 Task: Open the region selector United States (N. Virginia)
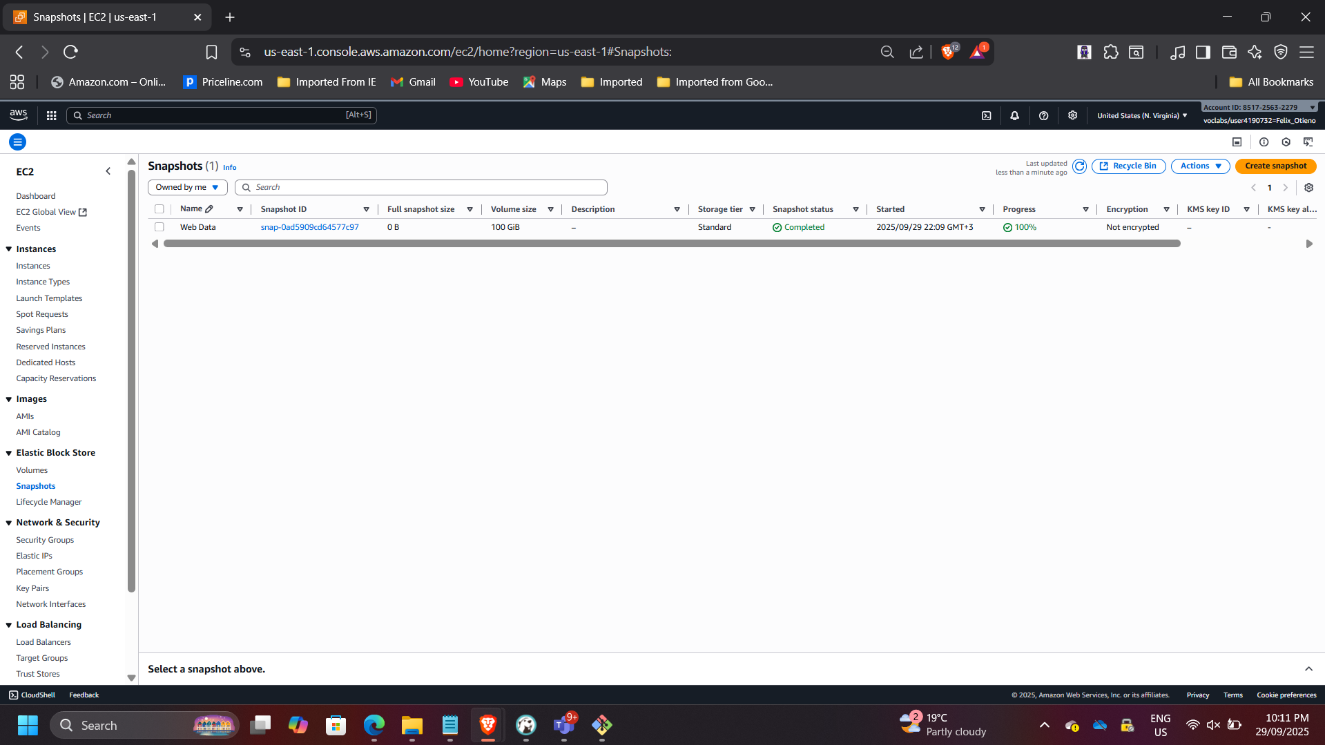[x=1141, y=115]
